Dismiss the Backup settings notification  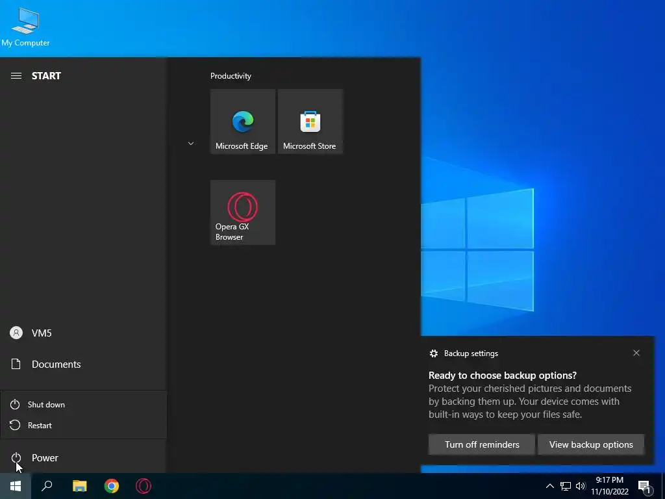[636, 353]
